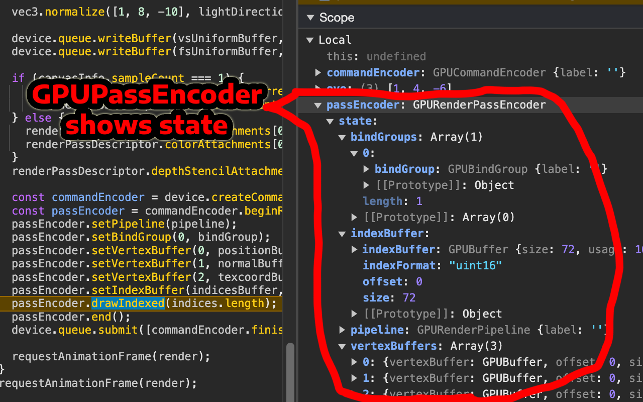
Task: Select the 'this: undefined' row
Action: pos(376,56)
